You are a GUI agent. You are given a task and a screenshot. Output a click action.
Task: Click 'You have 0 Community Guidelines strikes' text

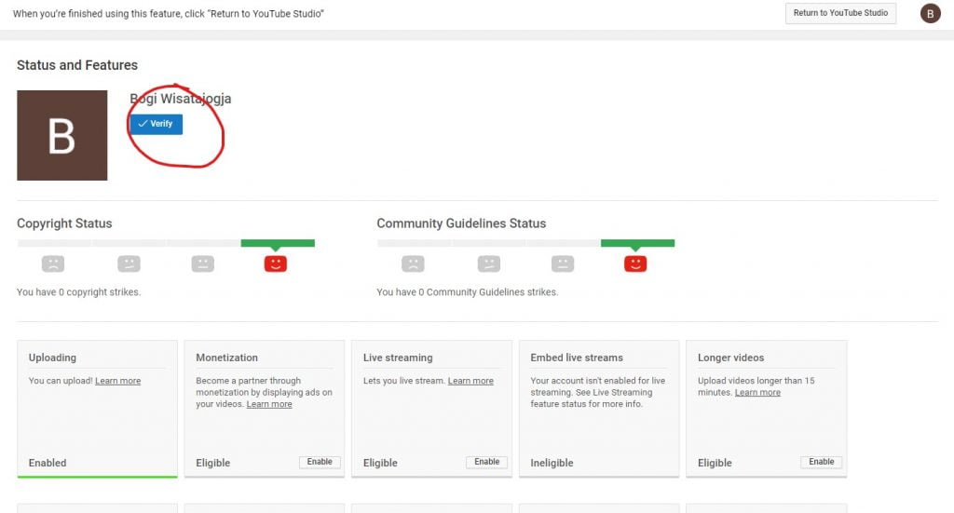468,292
